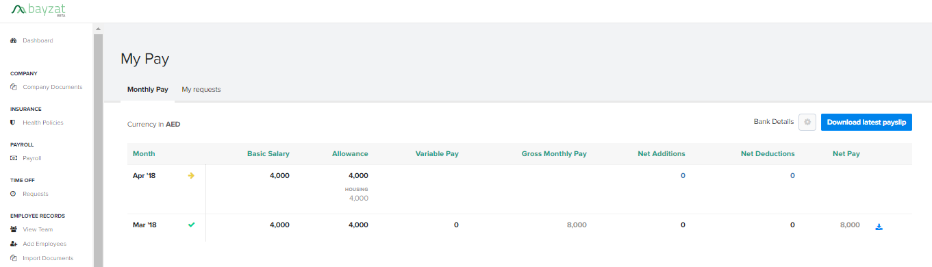This screenshot has width=932, height=267.
Task: Open the Payroll link in sidebar
Action: pos(32,158)
